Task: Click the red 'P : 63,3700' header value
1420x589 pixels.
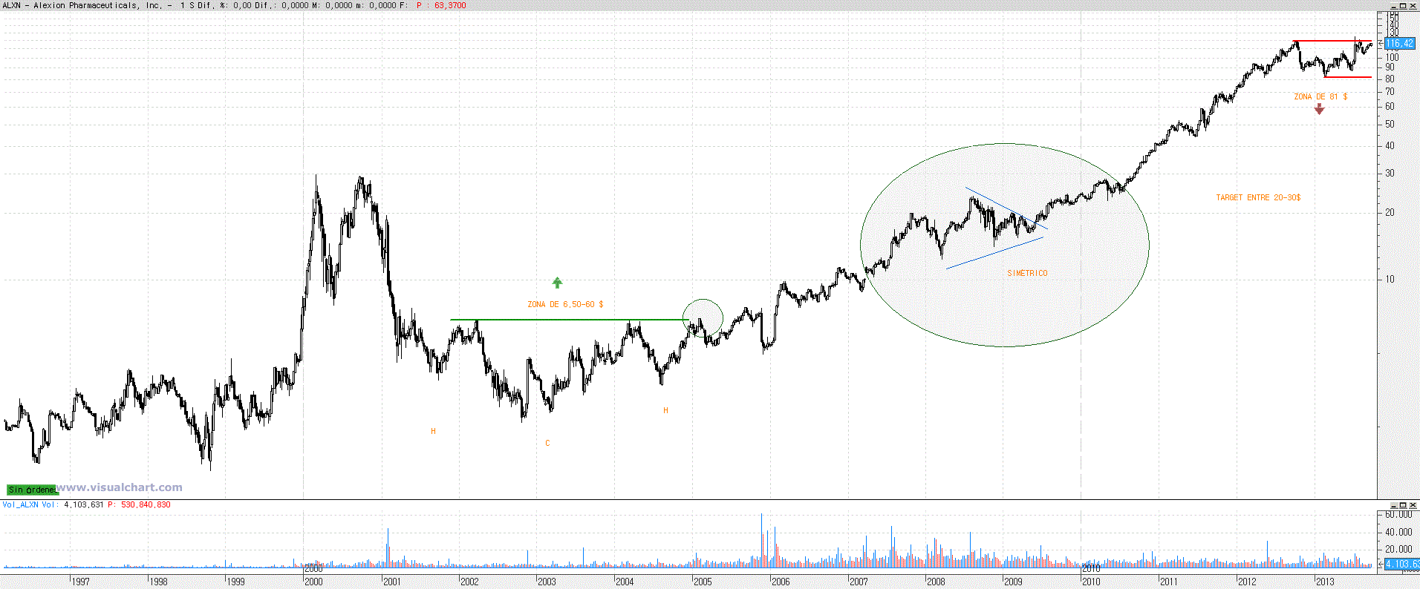Action: pos(441,5)
